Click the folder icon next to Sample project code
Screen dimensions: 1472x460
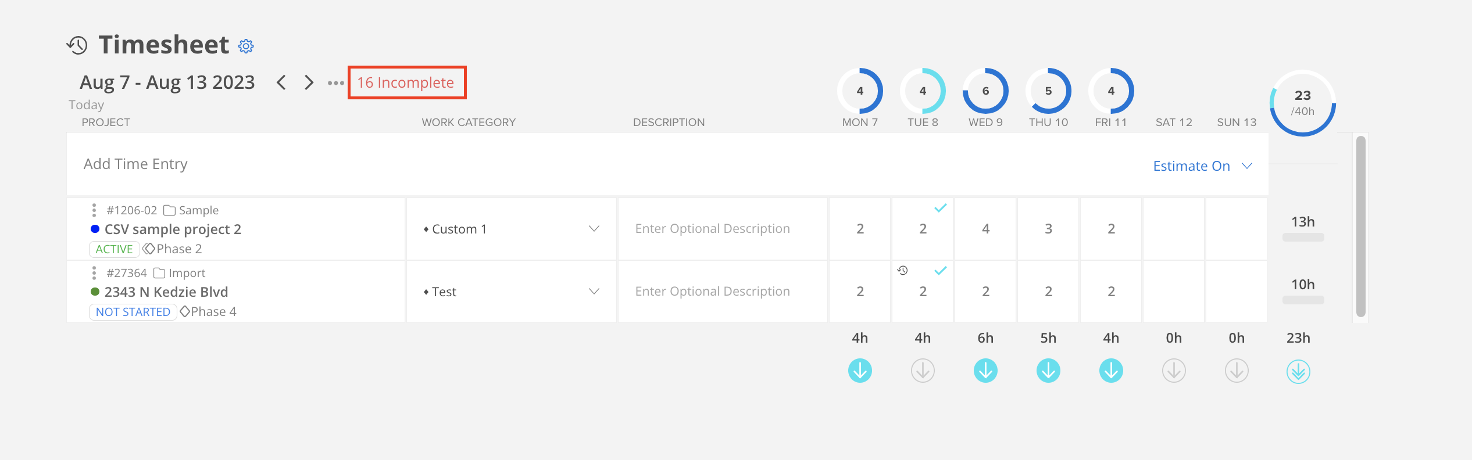169,210
